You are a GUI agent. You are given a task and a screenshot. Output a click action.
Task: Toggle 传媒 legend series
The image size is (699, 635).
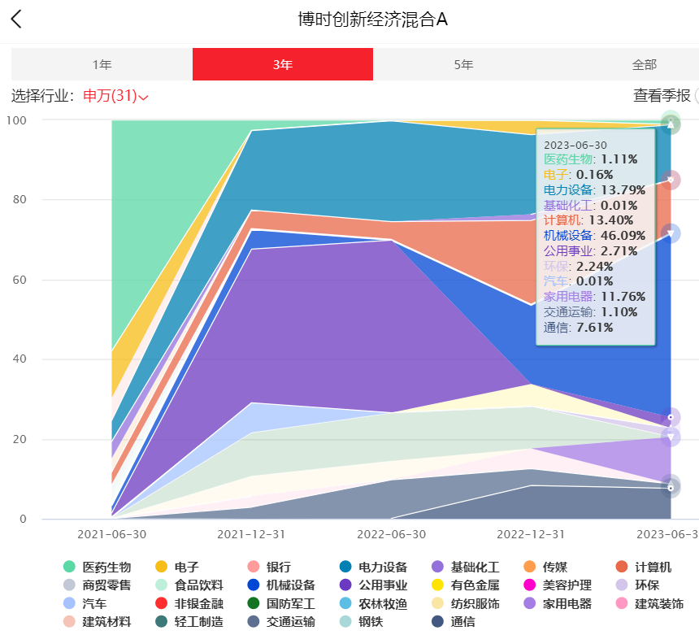[545, 567]
